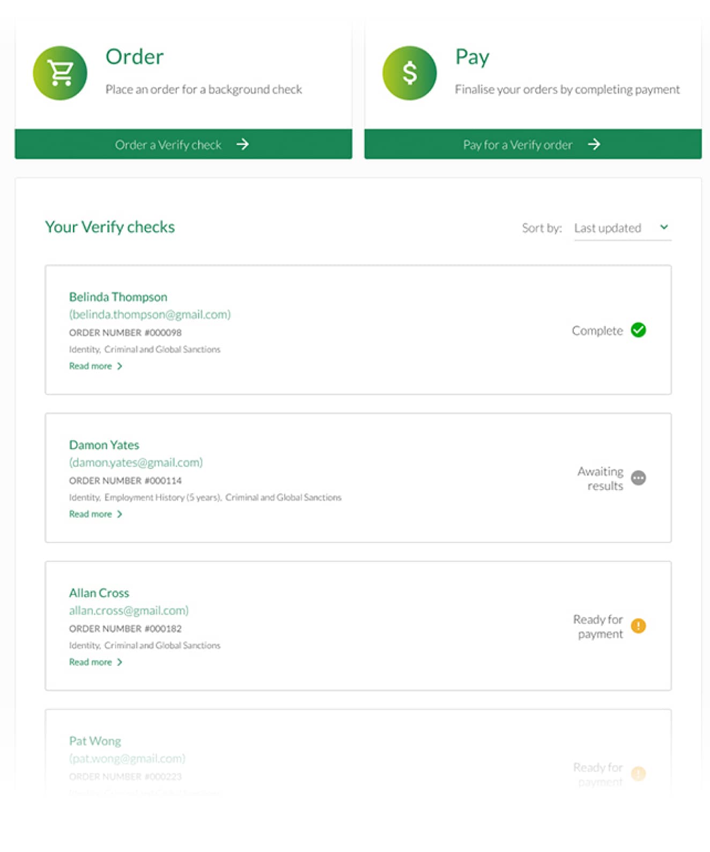Viewport: 710px width, 852px height.
Task: Click the Pat Wong order card name
Action: click(95, 741)
